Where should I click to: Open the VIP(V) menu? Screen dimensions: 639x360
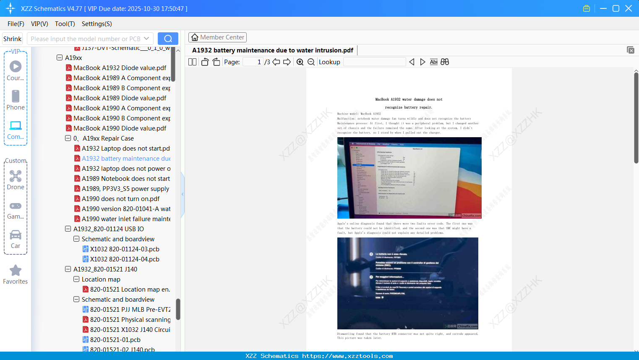39,24
